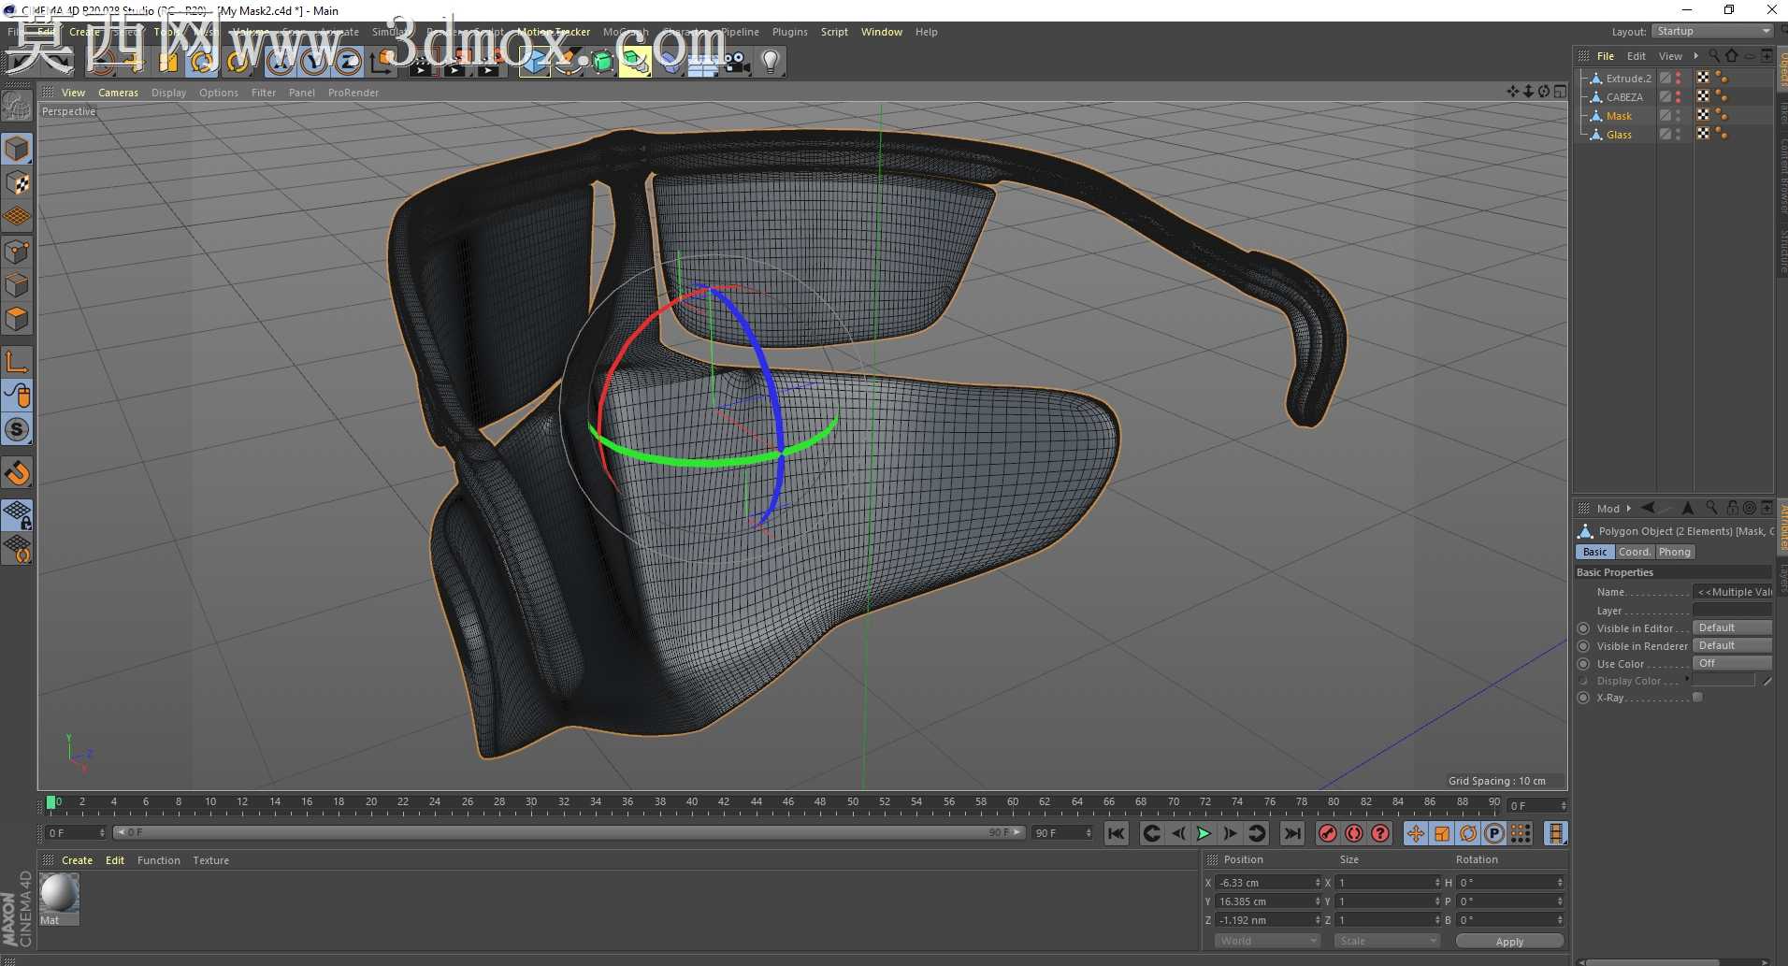Screen dimensions: 1788x966
Task: Click the Keyframe Selection question-mark icon
Action: (x=1380, y=833)
